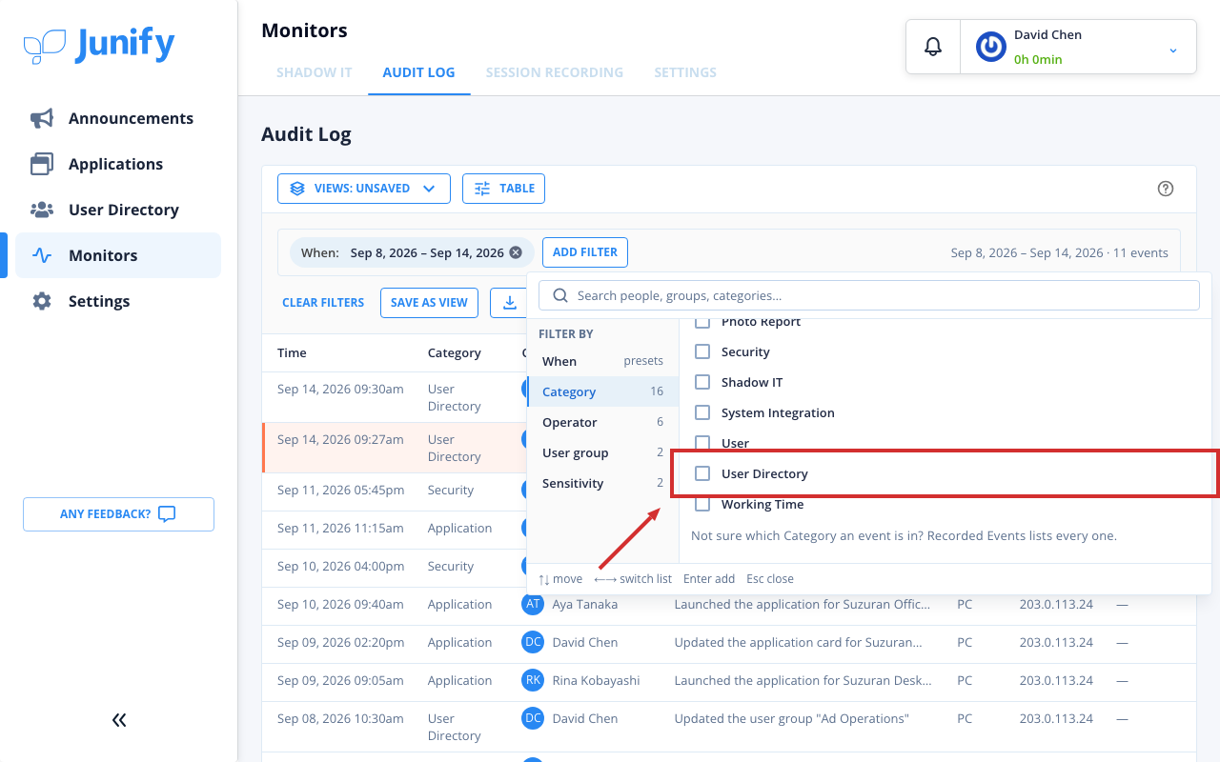Open Announcements in the sidebar
This screenshot has height=762, width=1220.
[x=118, y=118]
